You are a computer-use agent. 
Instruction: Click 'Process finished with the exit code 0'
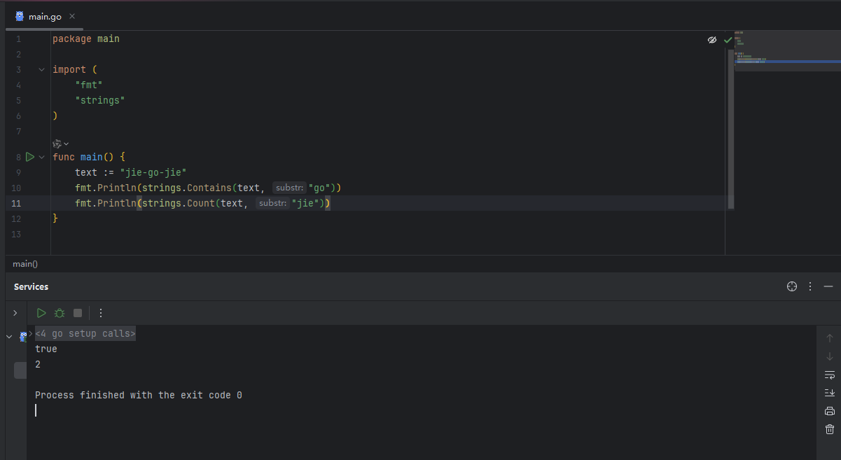[139, 395]
